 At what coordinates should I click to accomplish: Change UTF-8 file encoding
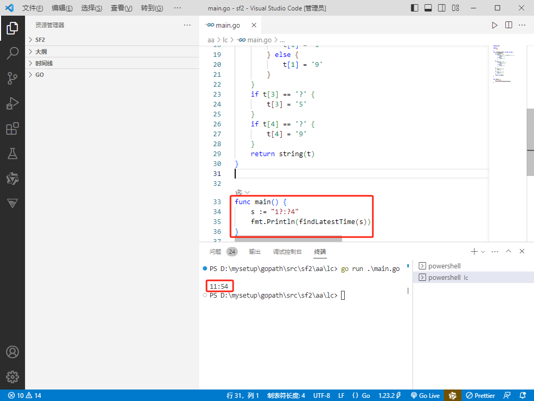click(x=321, y=396)
